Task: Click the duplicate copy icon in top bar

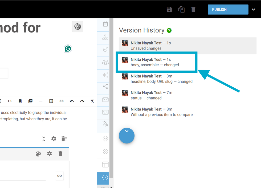Action: (x=181, y=10)
